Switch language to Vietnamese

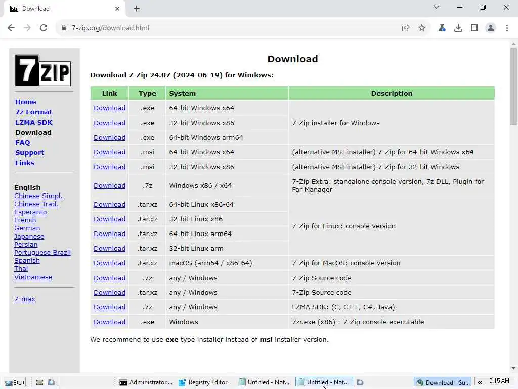tap(33, 277)
